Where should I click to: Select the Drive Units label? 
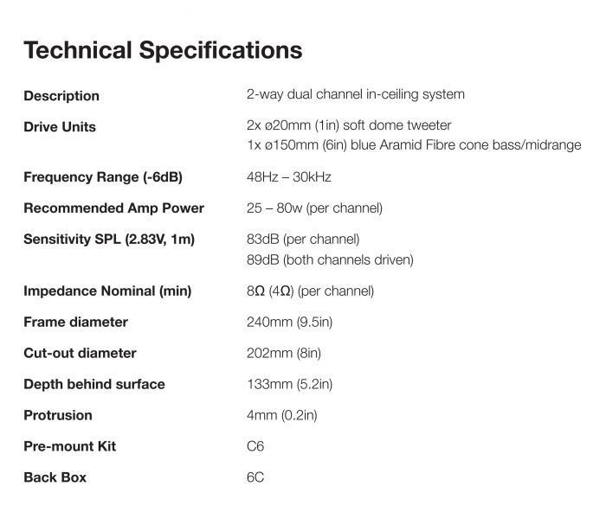click(60, 127)
